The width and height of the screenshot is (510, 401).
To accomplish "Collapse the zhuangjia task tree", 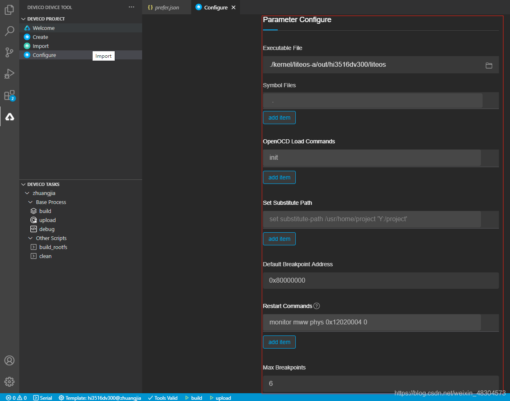I will [27, 193].
